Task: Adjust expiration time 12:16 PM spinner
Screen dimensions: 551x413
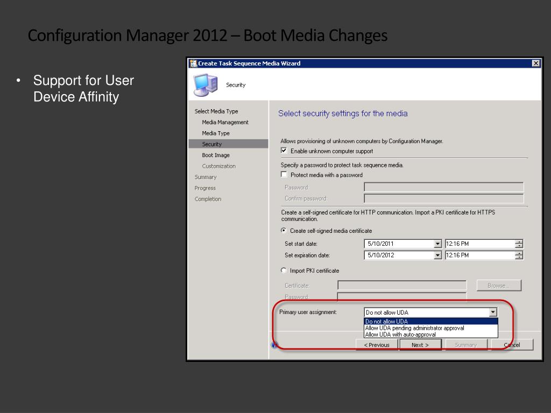Action: pos(519,255)
